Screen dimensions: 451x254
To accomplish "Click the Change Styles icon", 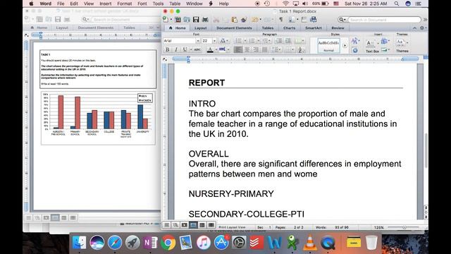I will click(354, 41).
